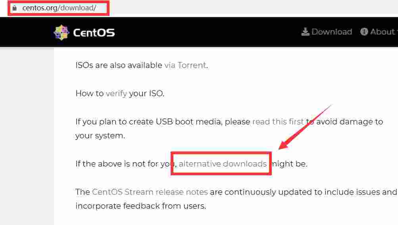Click the padlock icon in address bar
398x225 pixels.
(x=15, y=8)
